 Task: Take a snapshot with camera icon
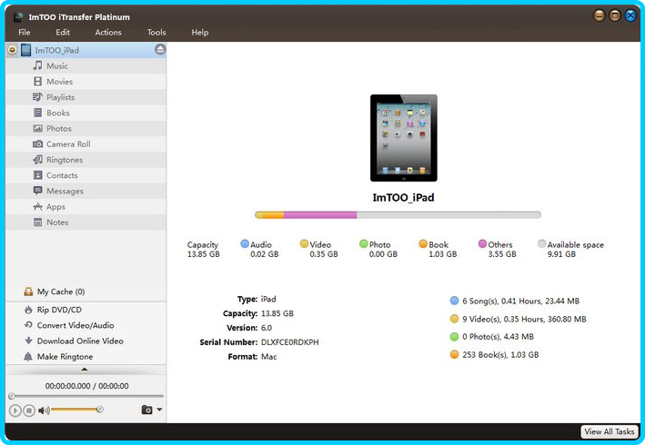click(146, 410)
